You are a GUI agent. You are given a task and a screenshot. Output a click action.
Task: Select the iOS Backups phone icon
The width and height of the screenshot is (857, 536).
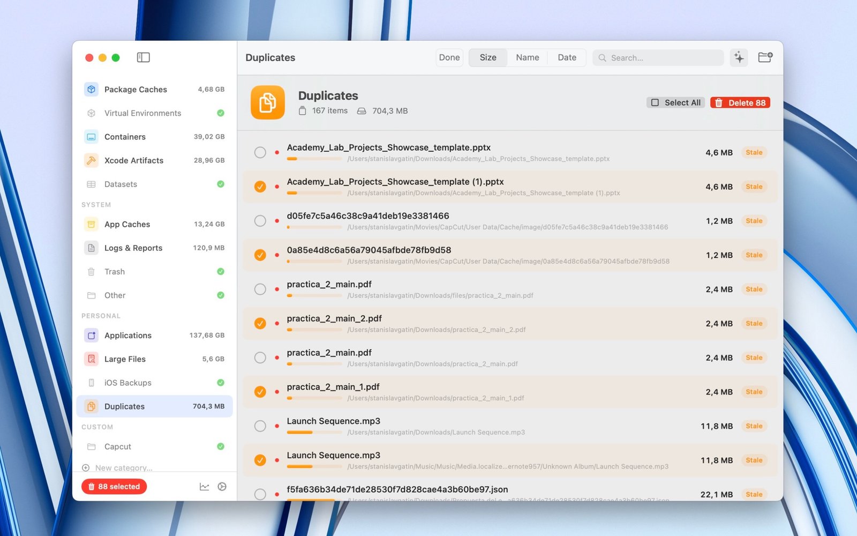[92, 383]
